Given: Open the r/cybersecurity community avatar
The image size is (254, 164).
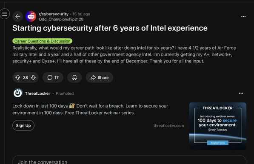Looking at the screenshot, I should point(31,16).
